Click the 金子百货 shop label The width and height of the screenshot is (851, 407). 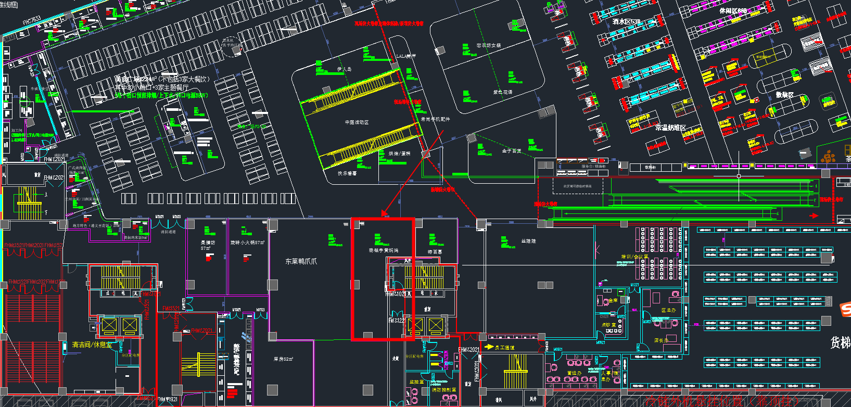(x=511, y=151)
